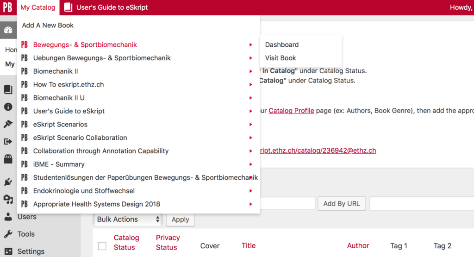
Task: Click the Add By URL button
Action: (342, 204)
